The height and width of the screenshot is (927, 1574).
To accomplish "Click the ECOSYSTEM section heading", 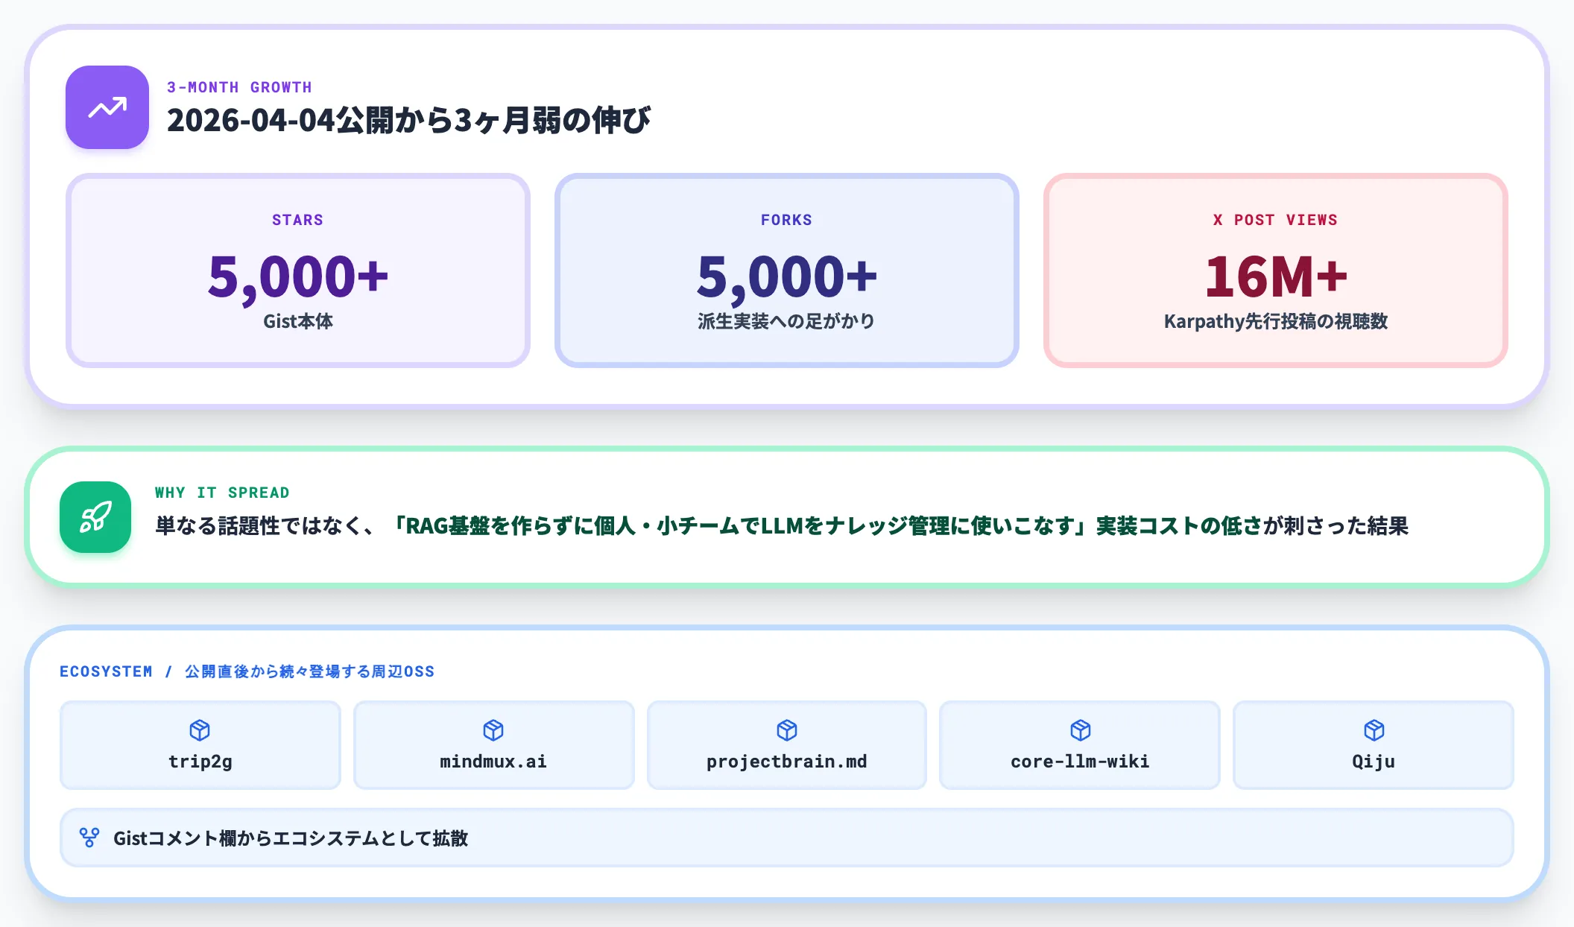I will pyautogui.click(x=247, y=671).
